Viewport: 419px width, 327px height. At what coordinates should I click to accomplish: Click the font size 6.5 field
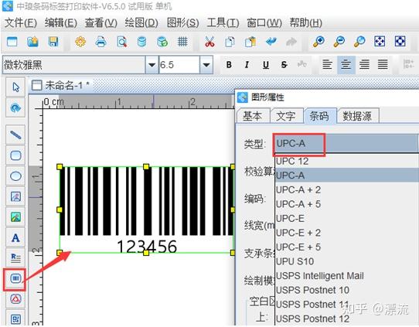179,65
